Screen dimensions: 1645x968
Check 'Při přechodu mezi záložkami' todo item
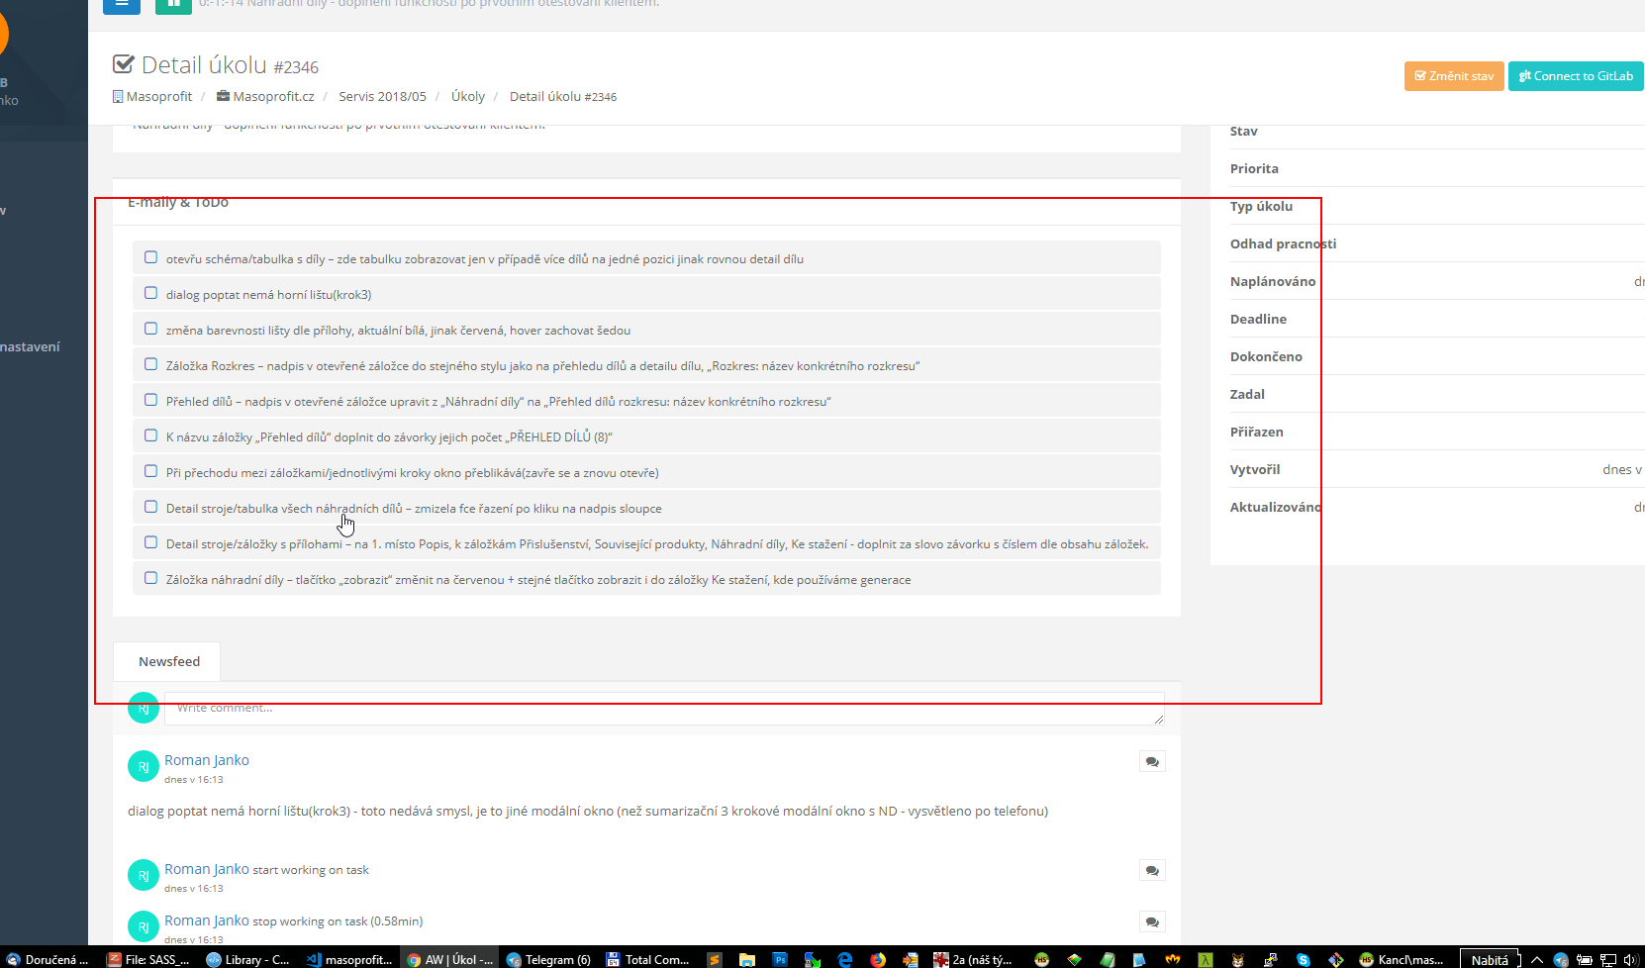click(x=150, y=471)
